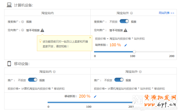The height and width of the screenshot is (111, 179).
Task: Close the yellow tooltip popup
Action: (90, 38)
